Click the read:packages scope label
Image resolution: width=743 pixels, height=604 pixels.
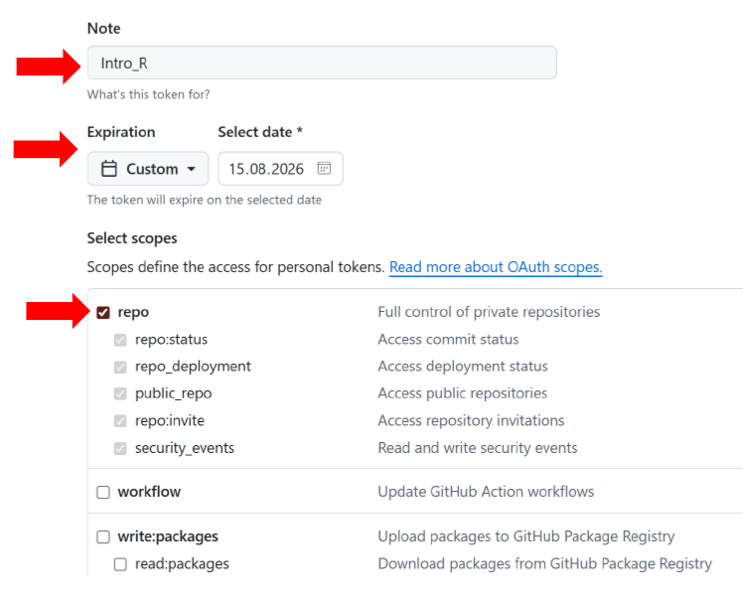(x=182, y=564)
